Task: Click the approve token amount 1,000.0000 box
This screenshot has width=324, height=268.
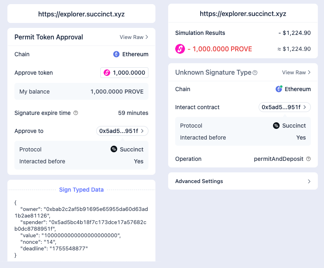Action: (124, 73)
